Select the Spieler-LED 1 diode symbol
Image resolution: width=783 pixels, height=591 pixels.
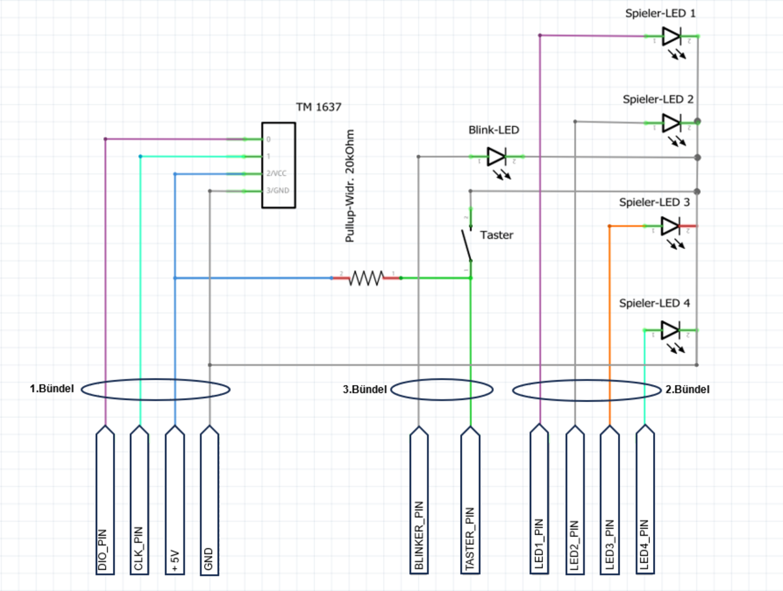coord(671,36)
